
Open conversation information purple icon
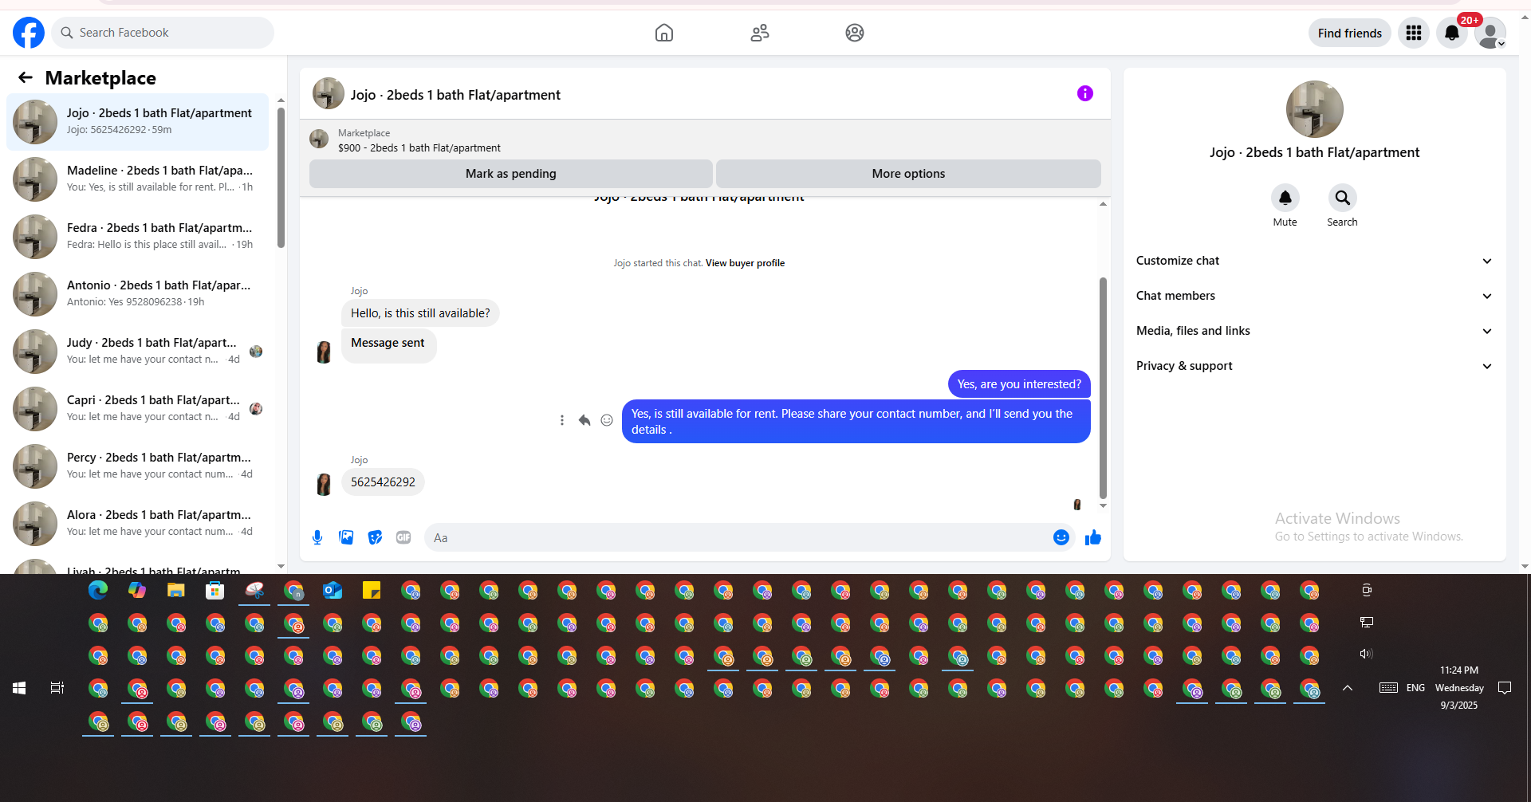pyautogui.click(x=1085, y=93)
